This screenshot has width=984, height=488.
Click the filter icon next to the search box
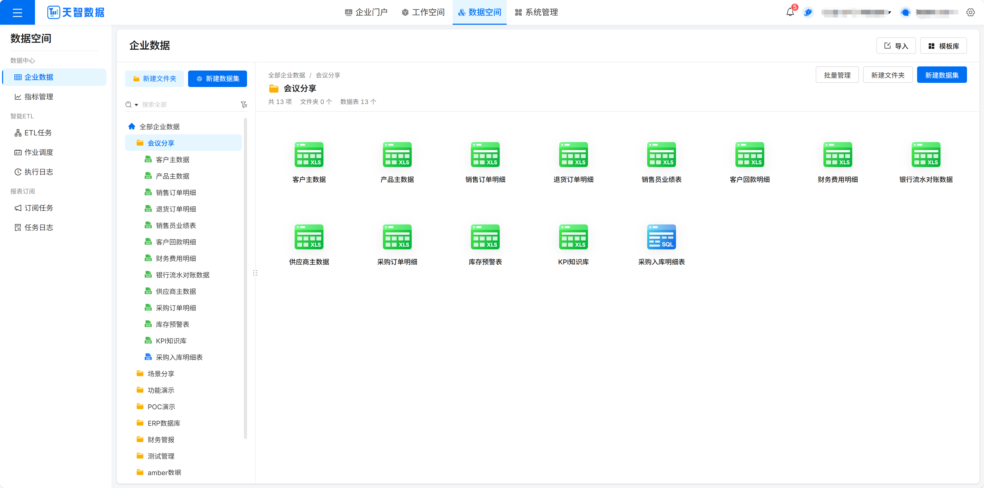point(244,104)
